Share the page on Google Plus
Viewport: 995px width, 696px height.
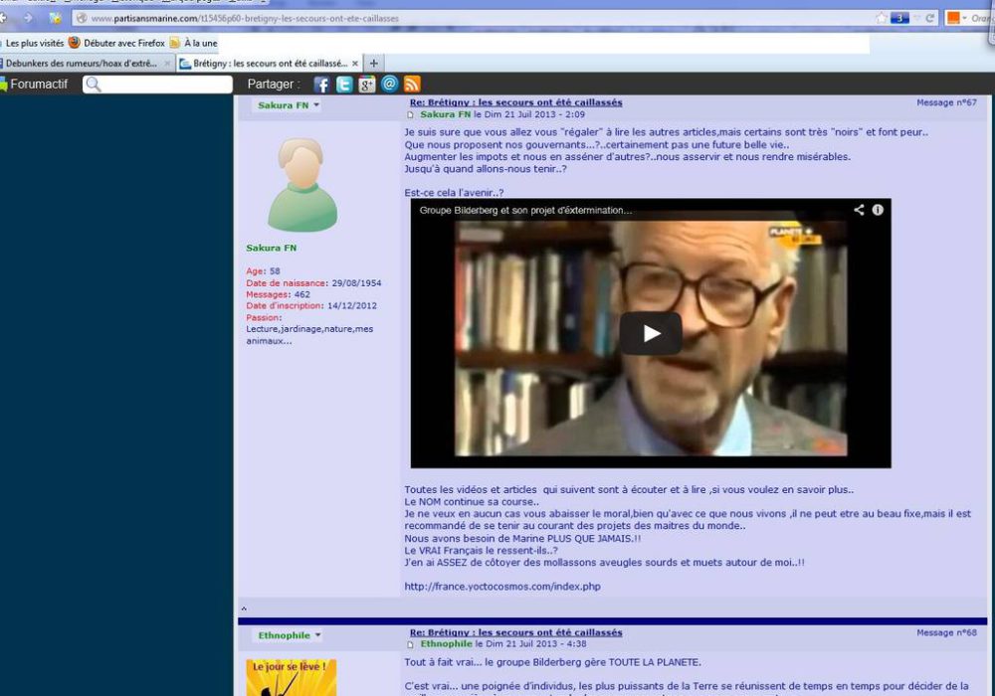click(367, 85)
